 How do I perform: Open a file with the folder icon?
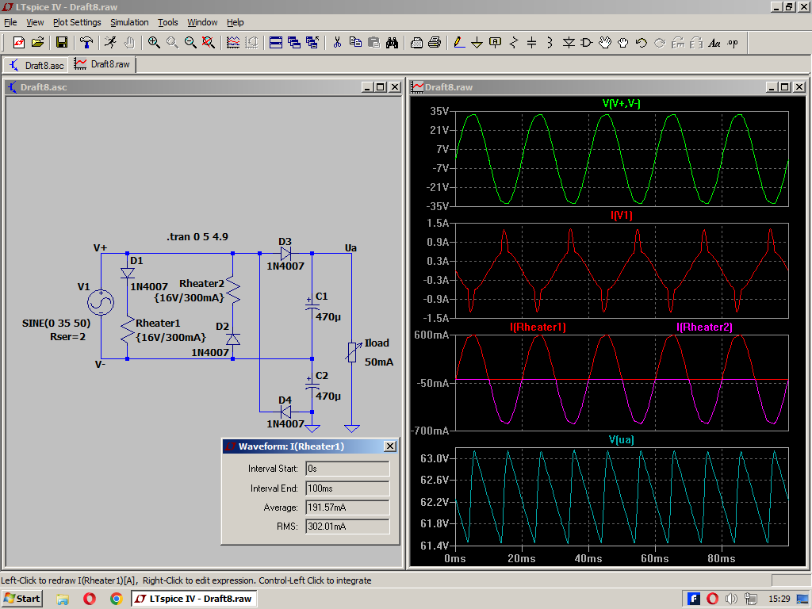(37, 43)
